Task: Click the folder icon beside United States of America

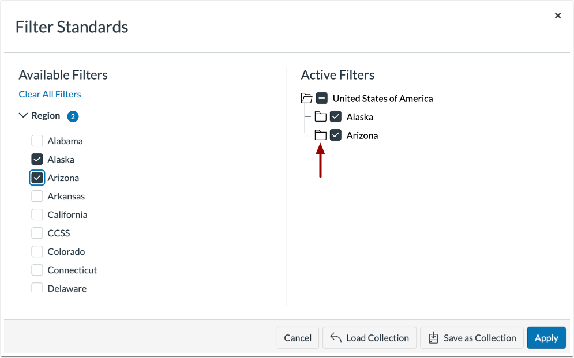Action: (306, 98)
